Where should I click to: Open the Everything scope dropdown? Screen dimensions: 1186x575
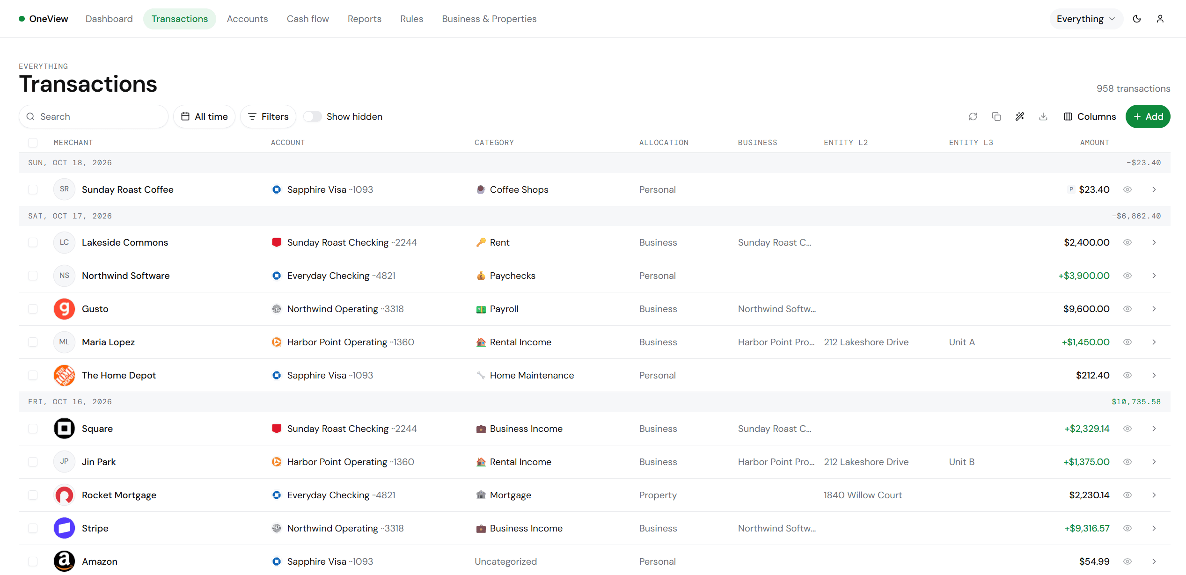click(x=1086, y=19)
